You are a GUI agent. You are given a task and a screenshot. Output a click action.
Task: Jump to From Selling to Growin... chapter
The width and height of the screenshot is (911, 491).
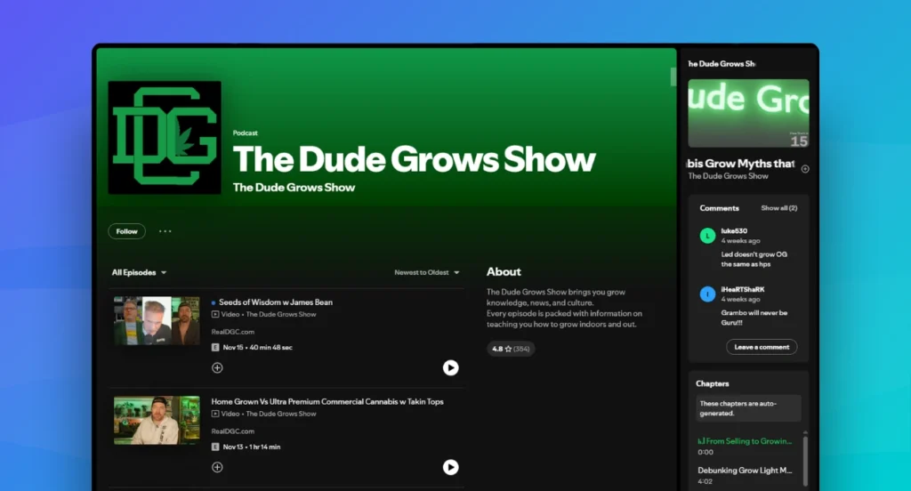point(745,441)
